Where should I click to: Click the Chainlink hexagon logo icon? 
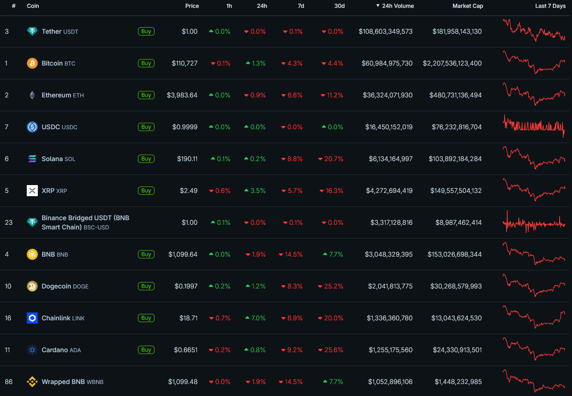32,318
